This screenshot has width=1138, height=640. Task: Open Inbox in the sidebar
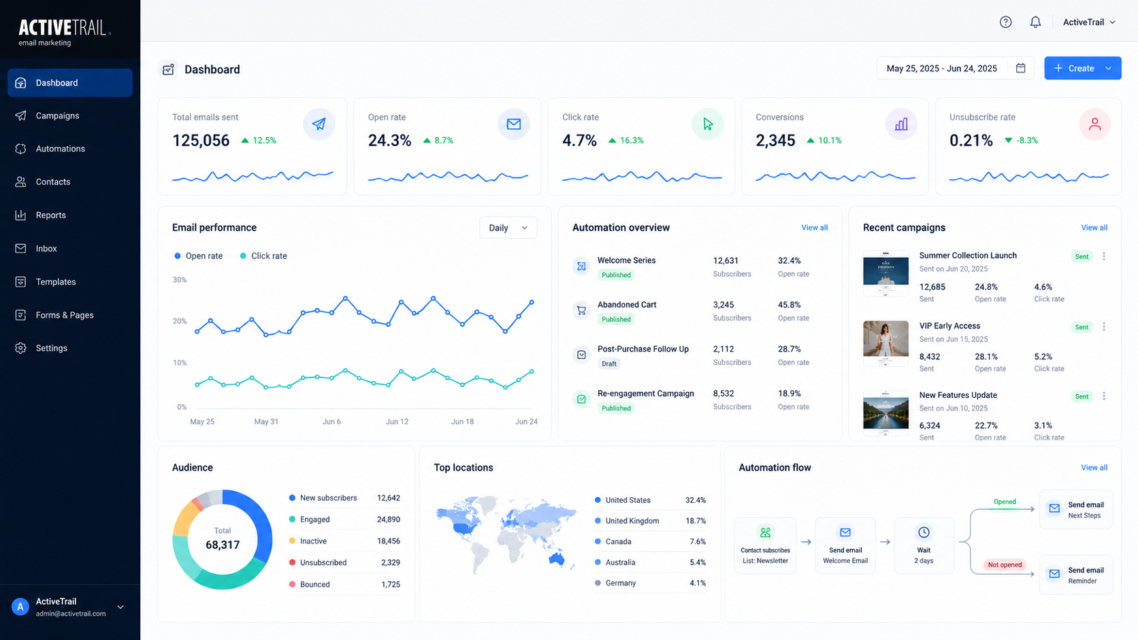(x=70, y=248)
